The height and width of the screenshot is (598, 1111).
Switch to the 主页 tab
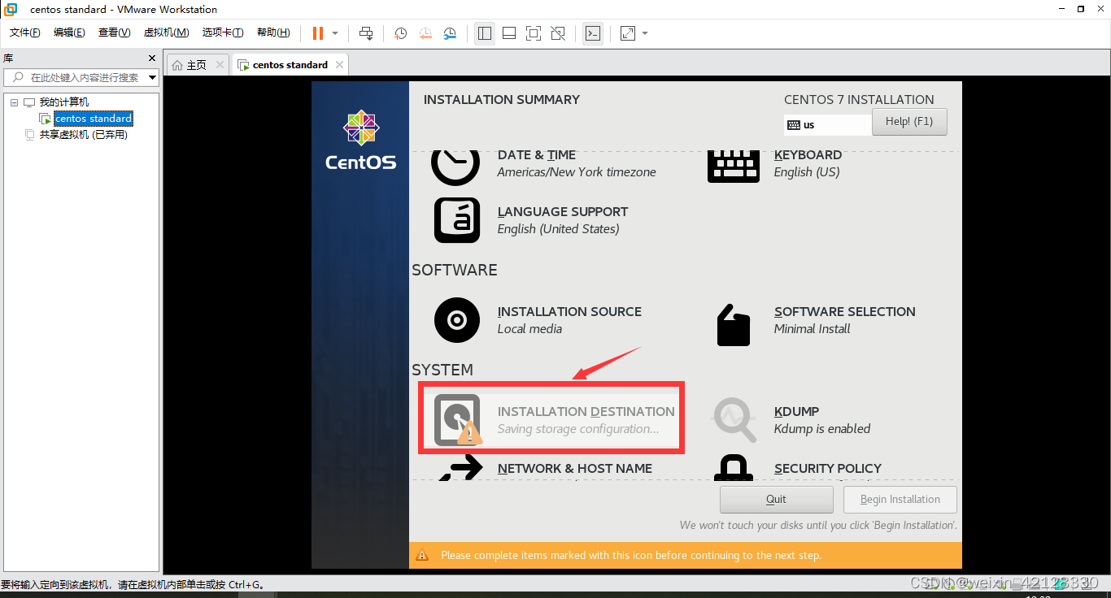(197, 63)
